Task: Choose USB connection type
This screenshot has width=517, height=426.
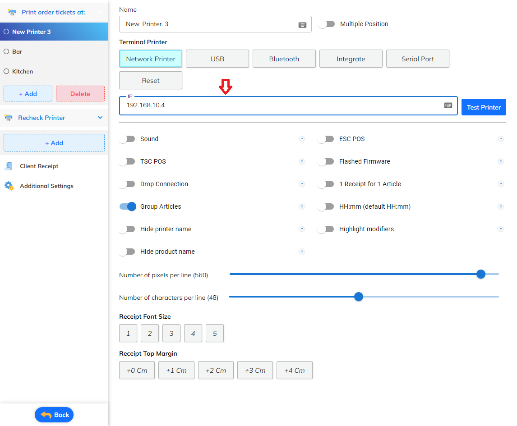Action: pyautogui.click(x=217, y=59)
